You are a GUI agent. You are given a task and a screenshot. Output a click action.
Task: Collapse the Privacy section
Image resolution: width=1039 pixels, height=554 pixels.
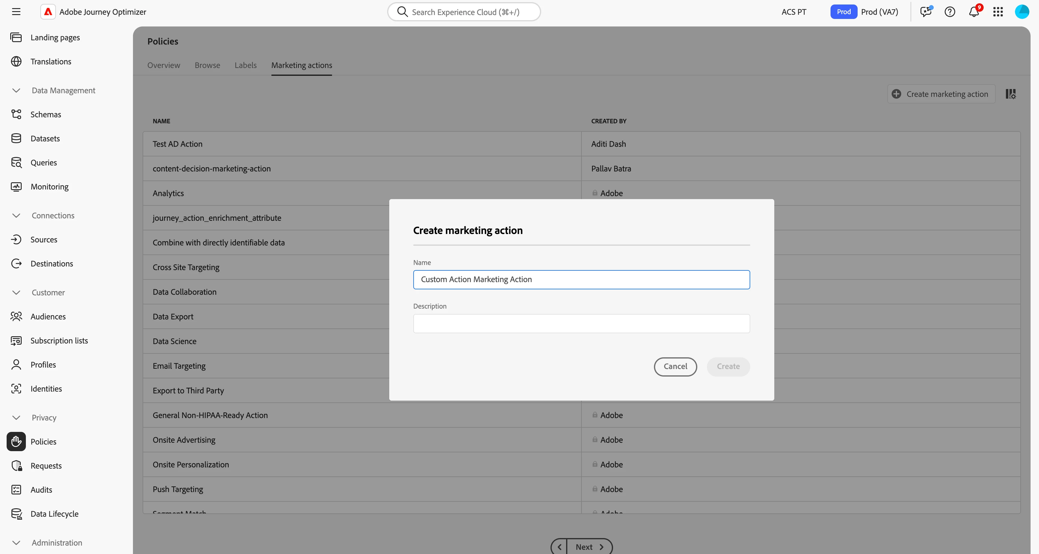[x=16, y=417]
